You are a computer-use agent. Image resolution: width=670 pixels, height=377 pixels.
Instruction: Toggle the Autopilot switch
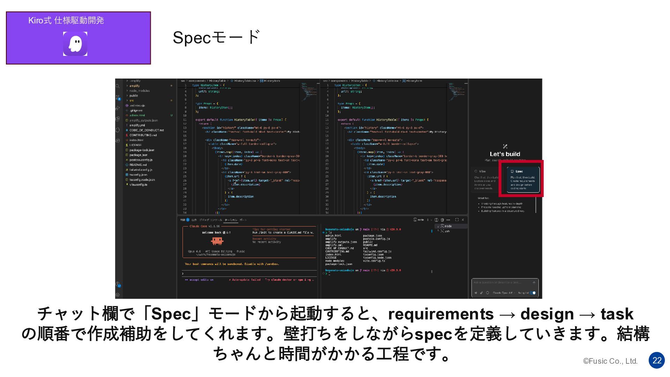click(x=533, y=293)
